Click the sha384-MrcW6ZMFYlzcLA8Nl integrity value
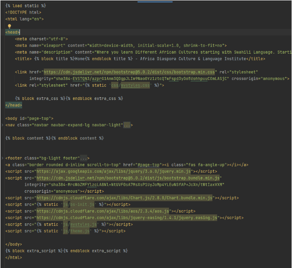This screenshot has width=292, height=268. tap(137, 185)
